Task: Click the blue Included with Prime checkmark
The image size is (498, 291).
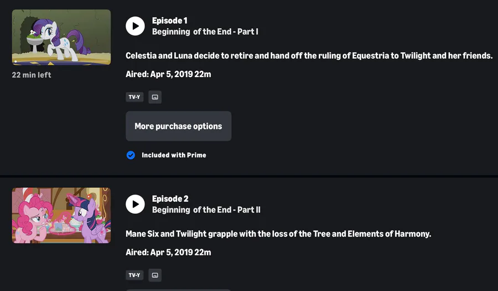Action: [131, 155]
